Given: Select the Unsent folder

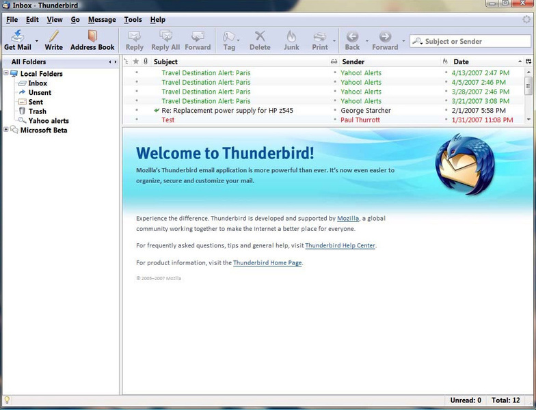Looking at the screenshot, I should point(40,92).
